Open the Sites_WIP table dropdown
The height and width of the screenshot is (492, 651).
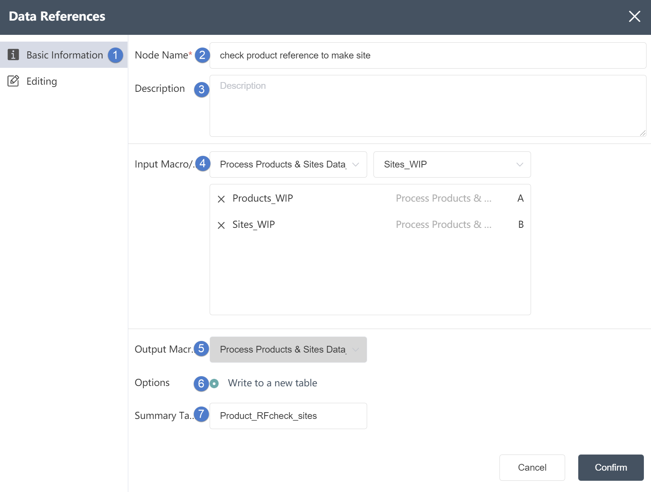coord(452,164)
